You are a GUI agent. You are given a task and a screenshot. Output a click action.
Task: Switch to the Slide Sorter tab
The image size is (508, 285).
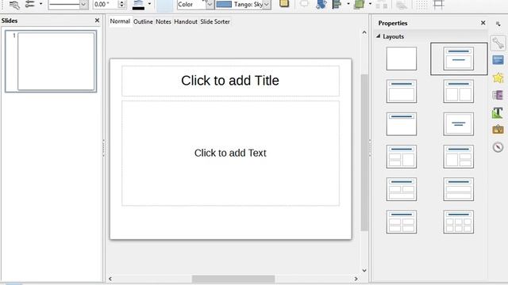point(215,21)
